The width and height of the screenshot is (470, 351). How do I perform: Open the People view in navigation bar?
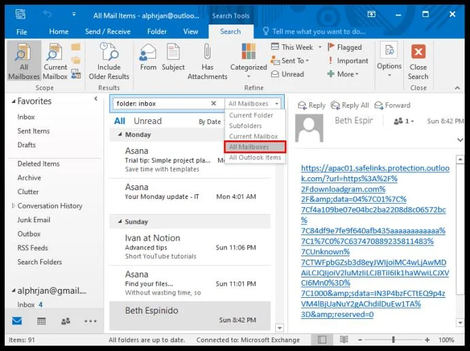coord(65,321)
